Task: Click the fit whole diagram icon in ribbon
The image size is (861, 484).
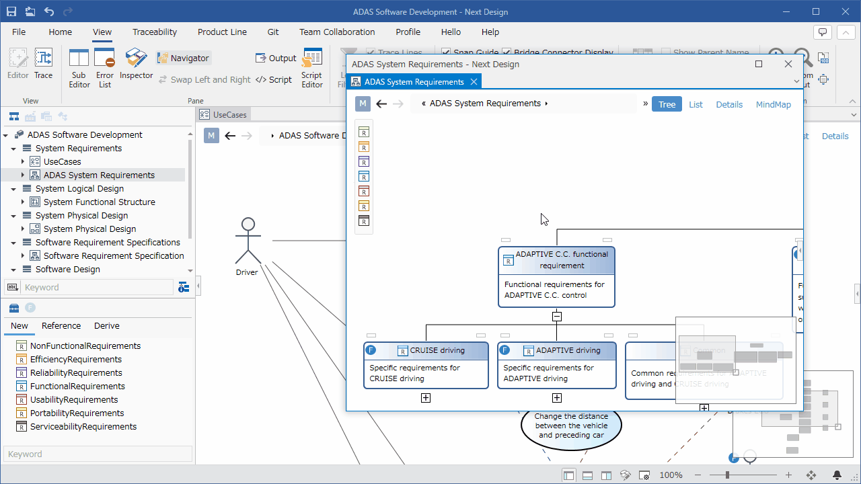Action: [823, 79]
